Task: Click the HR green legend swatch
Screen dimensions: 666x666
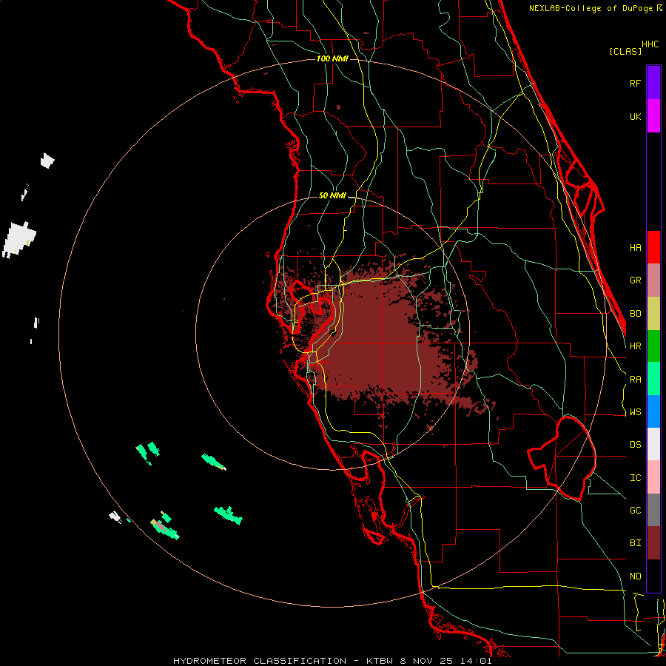Action: point(653,346)
